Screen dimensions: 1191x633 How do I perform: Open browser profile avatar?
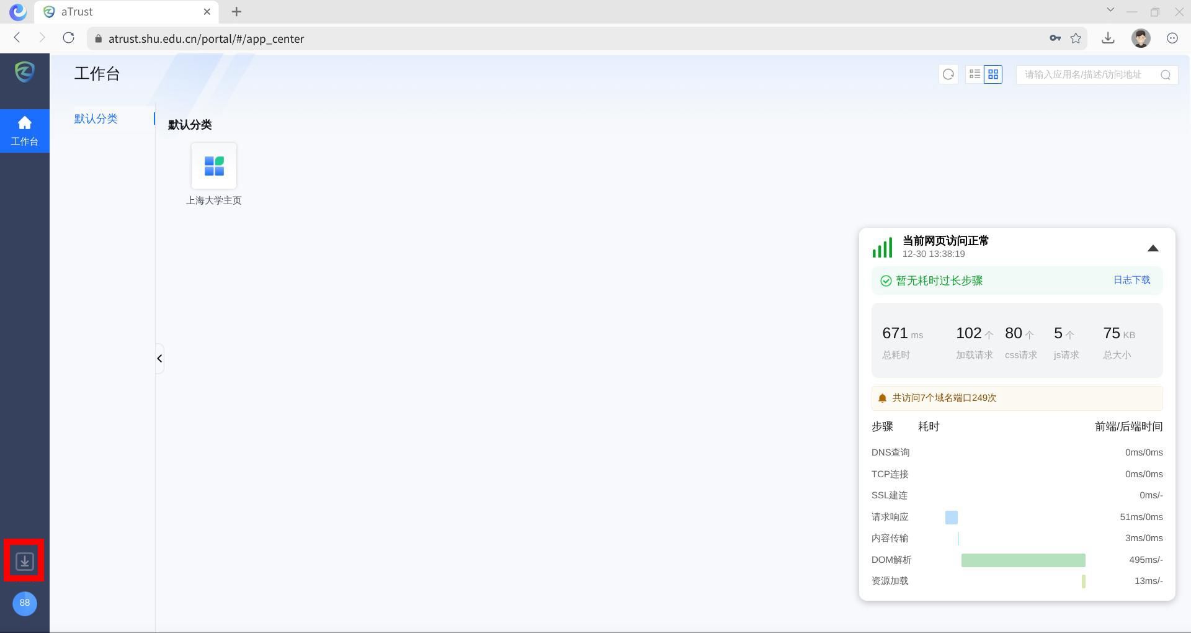tap(1141, 38)
